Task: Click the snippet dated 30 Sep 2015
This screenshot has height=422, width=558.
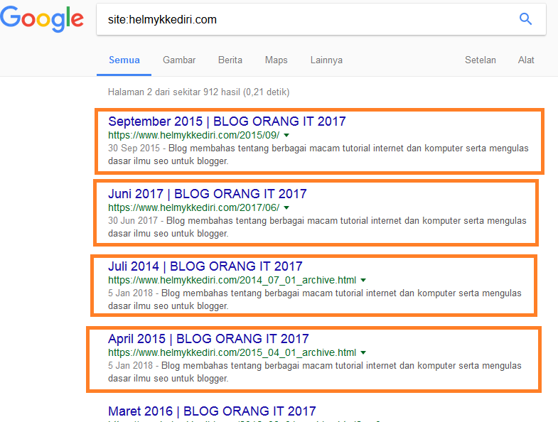Action: pos(318,154)
